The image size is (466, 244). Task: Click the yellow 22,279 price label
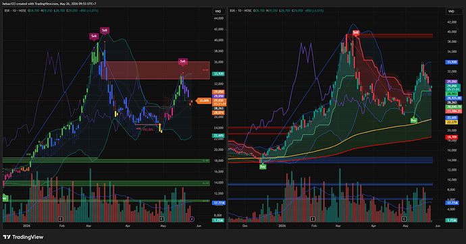point(451,122)
